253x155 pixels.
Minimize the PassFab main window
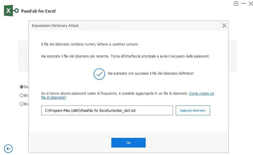point(244,4)
